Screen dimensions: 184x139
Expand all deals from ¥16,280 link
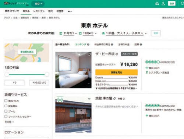click(116, 88)
